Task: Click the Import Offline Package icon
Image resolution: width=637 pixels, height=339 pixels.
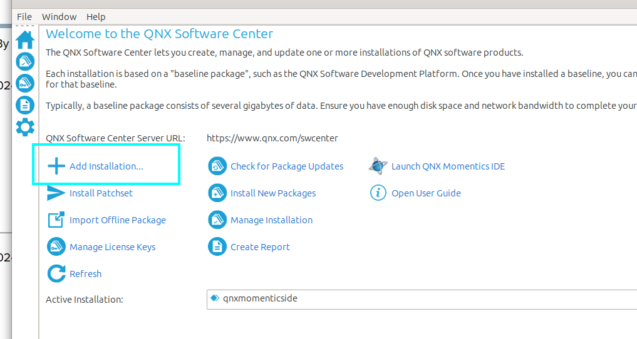Action: coord(56,220)
